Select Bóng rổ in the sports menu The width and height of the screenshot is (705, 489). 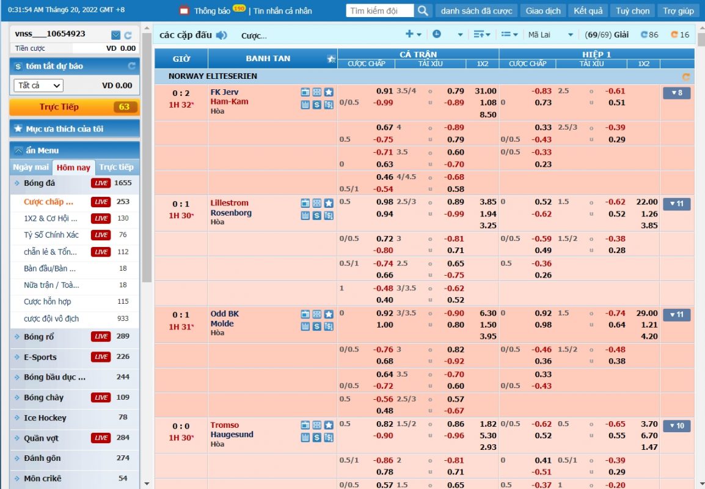[39, 336]
